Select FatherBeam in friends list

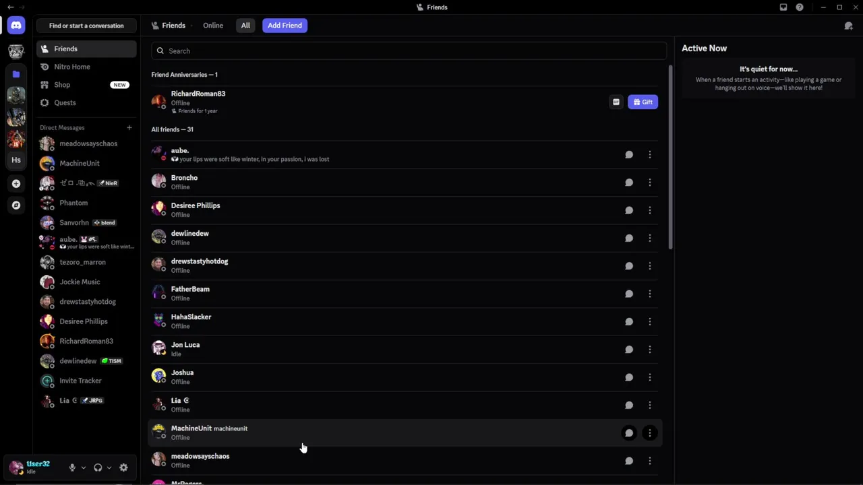point(405,294)
